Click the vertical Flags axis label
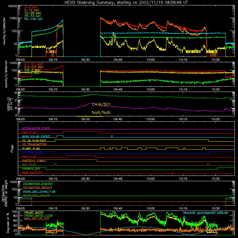238x238 pixels. [x=12, y=148]
